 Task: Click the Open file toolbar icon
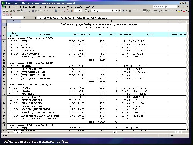pos(8,11)
